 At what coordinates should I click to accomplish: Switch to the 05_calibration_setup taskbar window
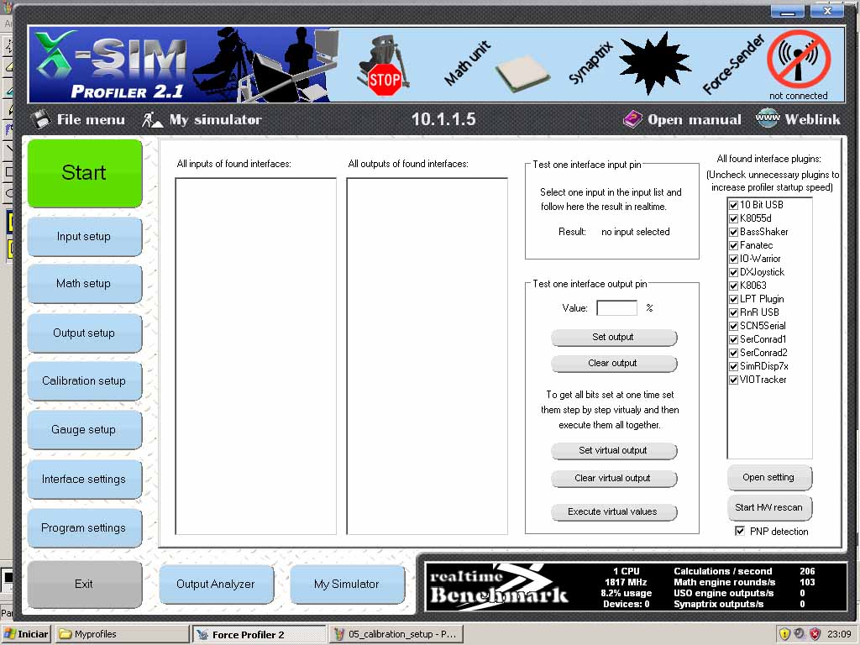point(396,635)
